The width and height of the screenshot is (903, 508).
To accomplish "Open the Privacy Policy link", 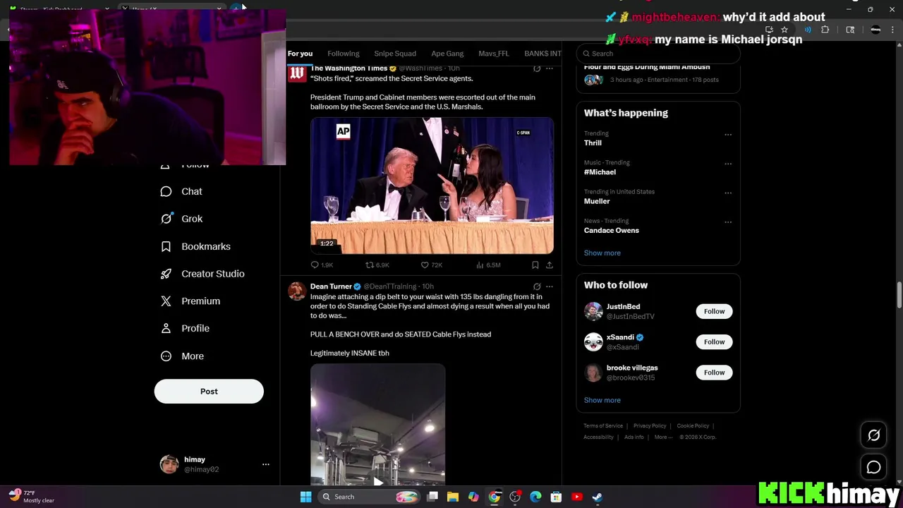I will pos(650,425).
